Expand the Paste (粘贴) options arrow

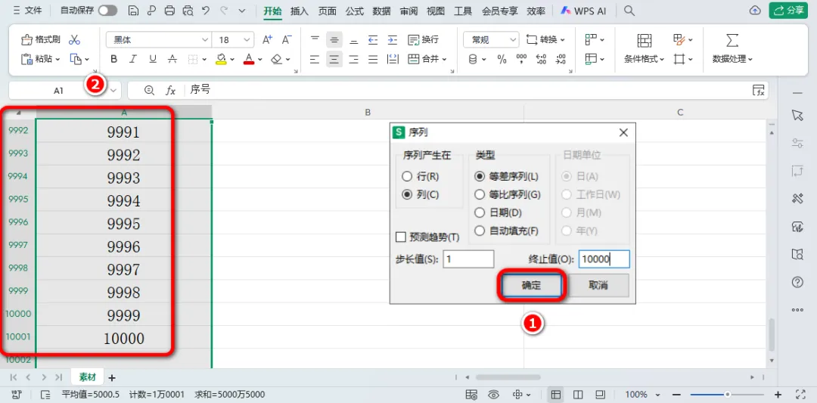[x=57, y=60]
